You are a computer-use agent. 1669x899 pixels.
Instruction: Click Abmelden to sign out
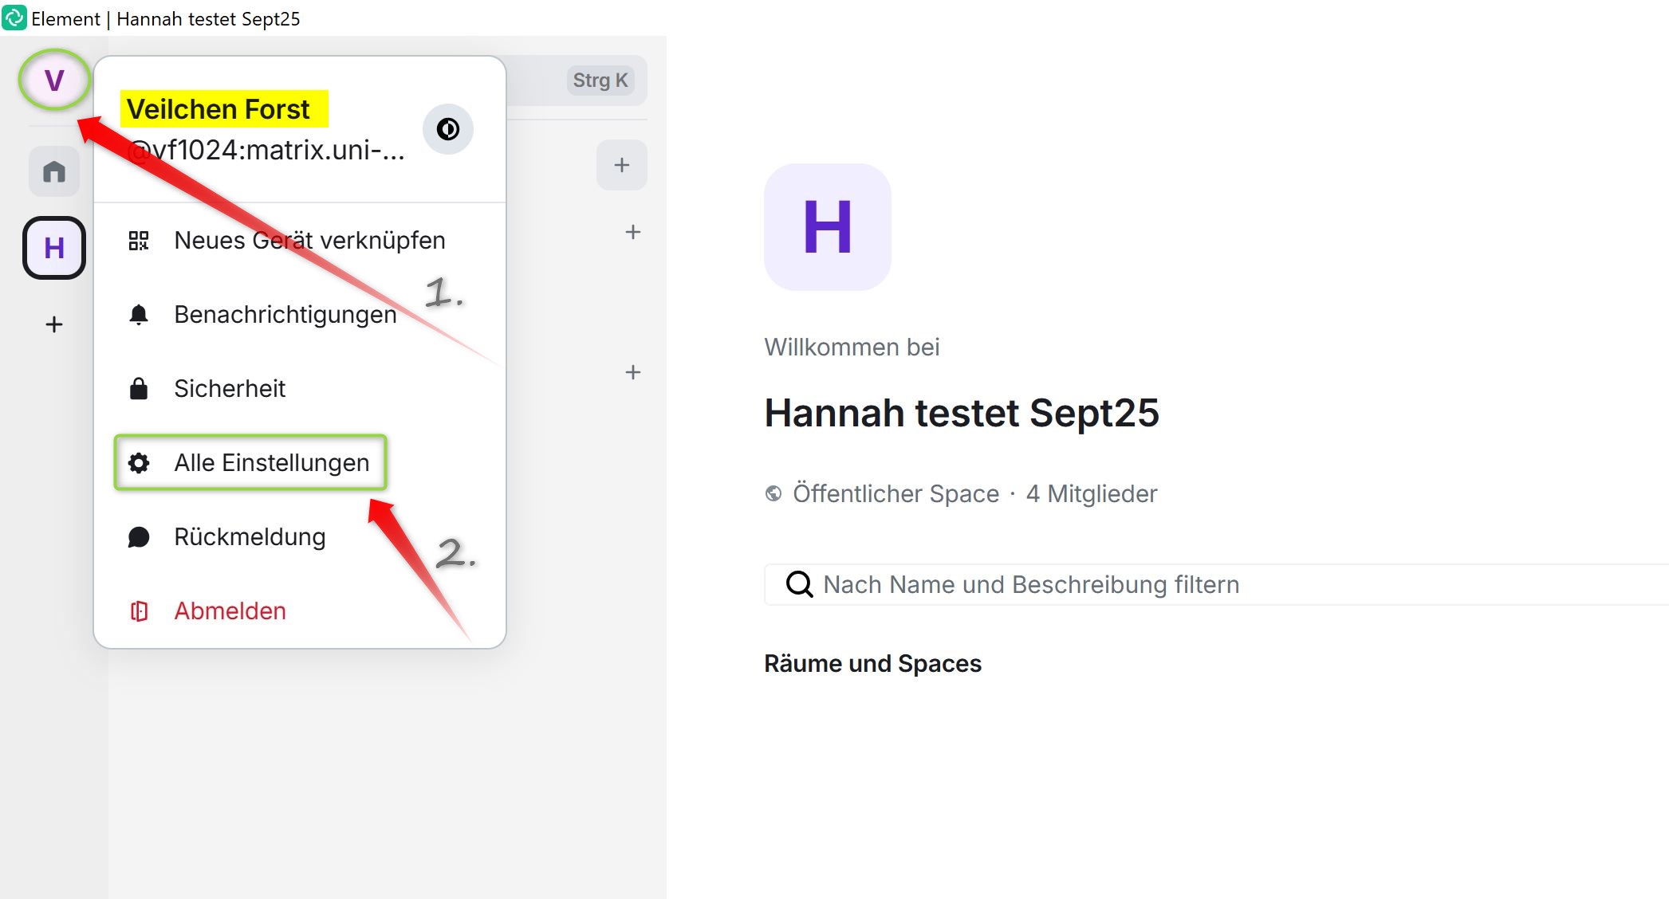pos(230,611)
